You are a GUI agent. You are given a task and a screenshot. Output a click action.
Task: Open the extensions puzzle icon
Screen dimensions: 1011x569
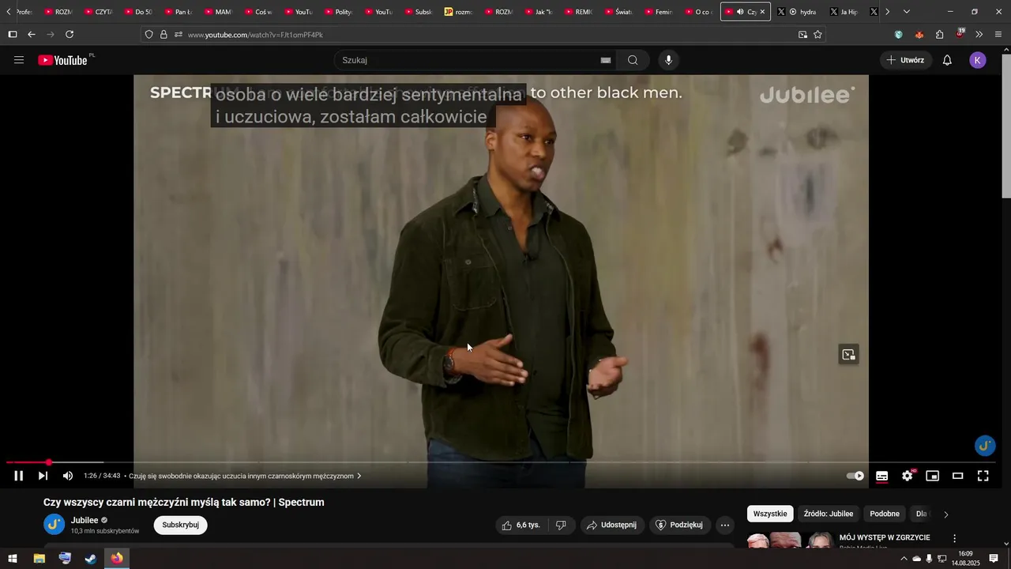939,35
